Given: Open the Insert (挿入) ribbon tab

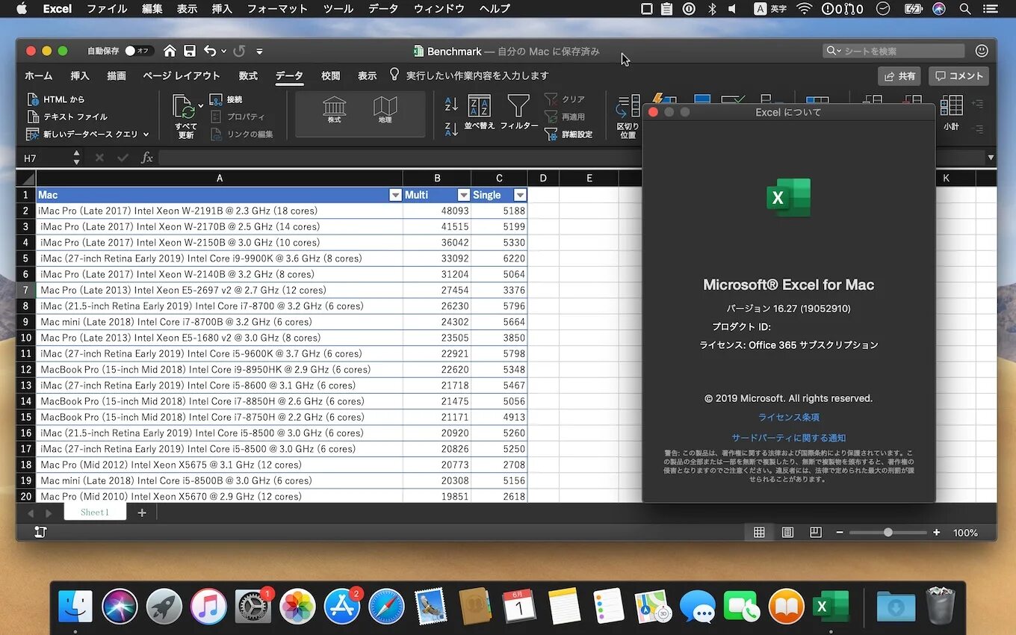Looking at the screenshot, I should 80,75.
